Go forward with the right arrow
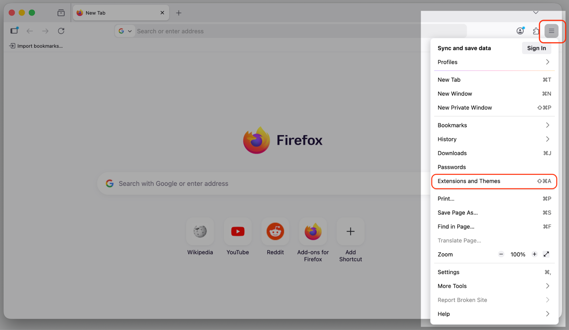569x330 pixels. click(x=45, y=31)
